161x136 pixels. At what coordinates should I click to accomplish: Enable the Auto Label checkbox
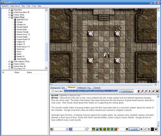pyautogui.click(x=53, y=91)
